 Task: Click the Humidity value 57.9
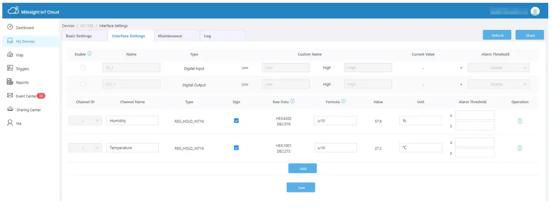coord(378,121)
